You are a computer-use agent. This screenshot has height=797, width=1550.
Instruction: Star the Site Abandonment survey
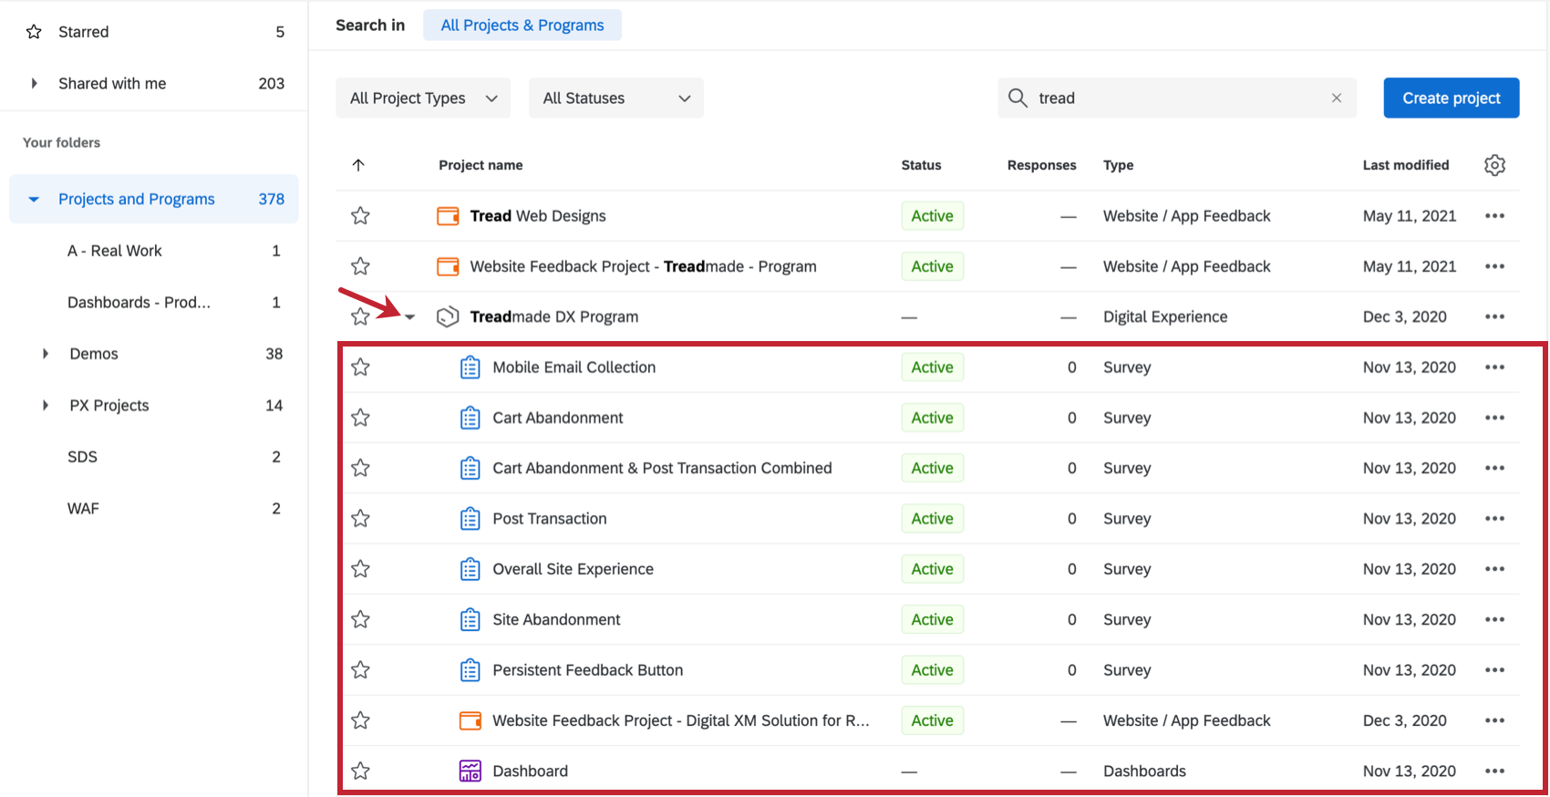point(360,619)
